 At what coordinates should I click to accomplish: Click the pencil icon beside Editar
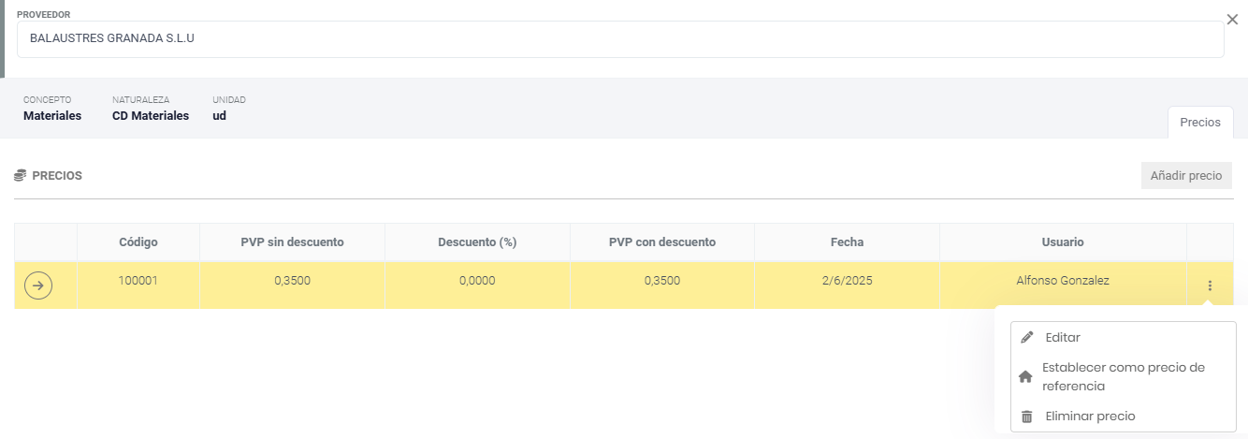click(x=1026, y=338)
